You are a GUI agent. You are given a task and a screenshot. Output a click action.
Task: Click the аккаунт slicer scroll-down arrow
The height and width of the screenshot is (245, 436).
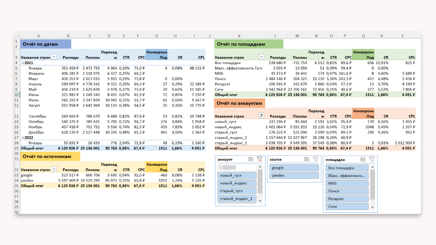[260, 200]
